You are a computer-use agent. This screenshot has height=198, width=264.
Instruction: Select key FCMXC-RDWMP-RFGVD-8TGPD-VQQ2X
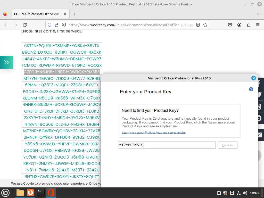point(62,65)
